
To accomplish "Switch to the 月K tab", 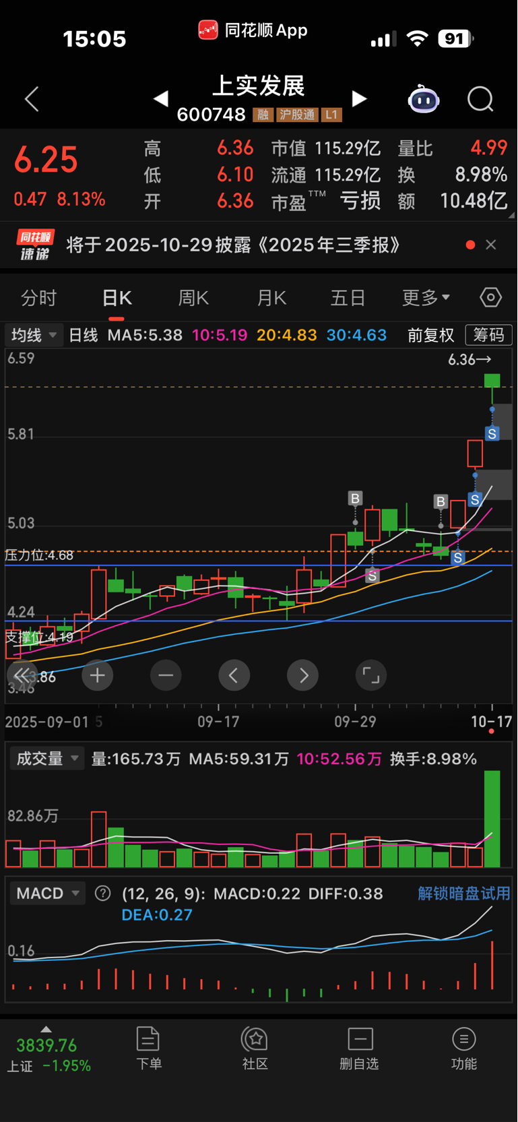I will pyautogui.click(x=271, y=297).
